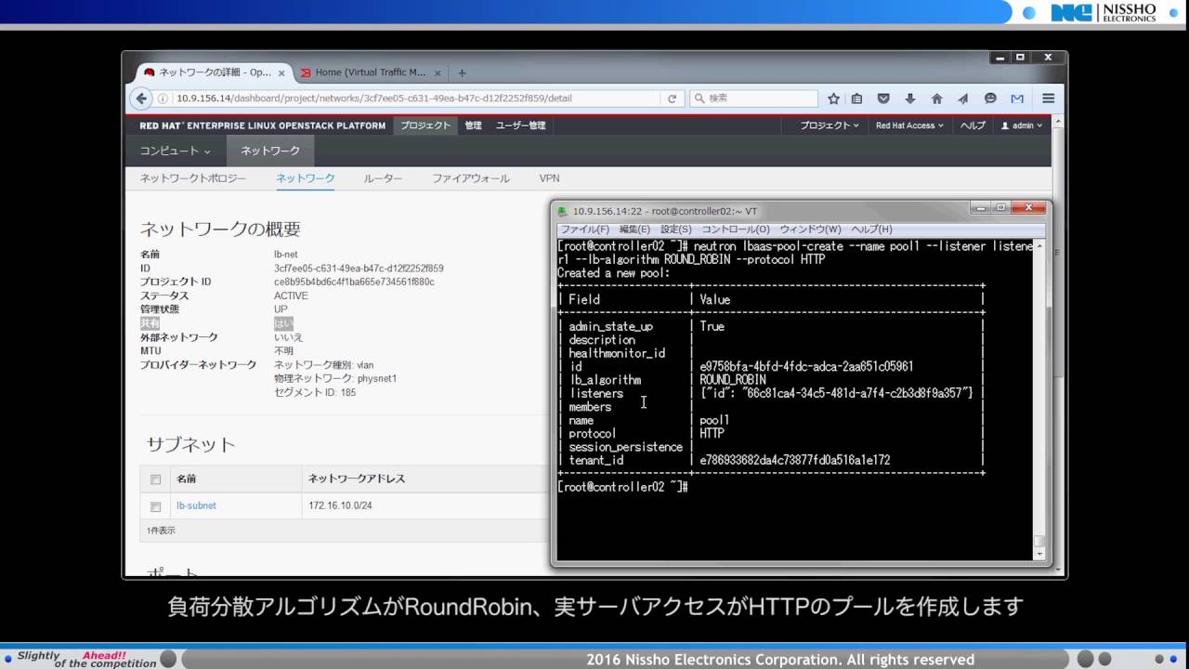This screenshot has width=1189, height=669.
Task: Open the Firefox hamburger menu
Action: 1048,98
